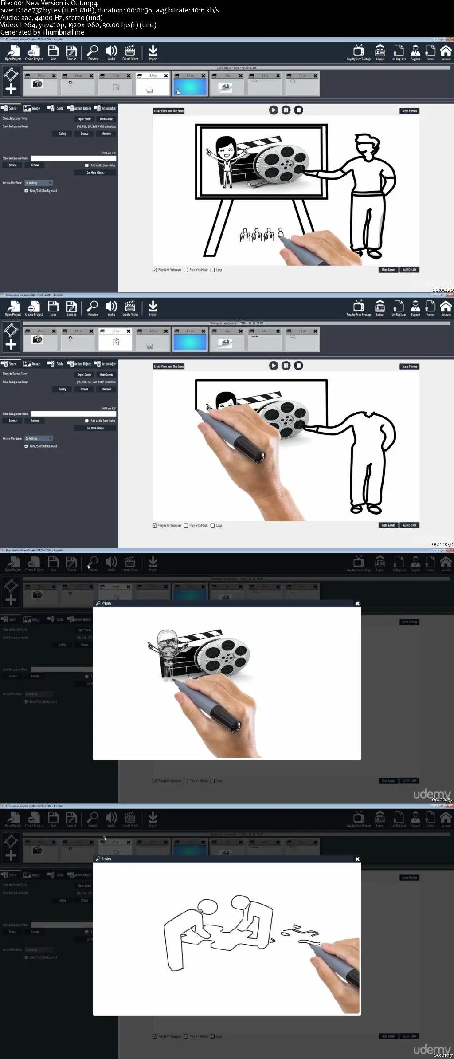The width and height of the screenshot is (454, 1059).
Task: Enable Add audio from video in the 00:00:38 frame
Action: click(87, 421)
